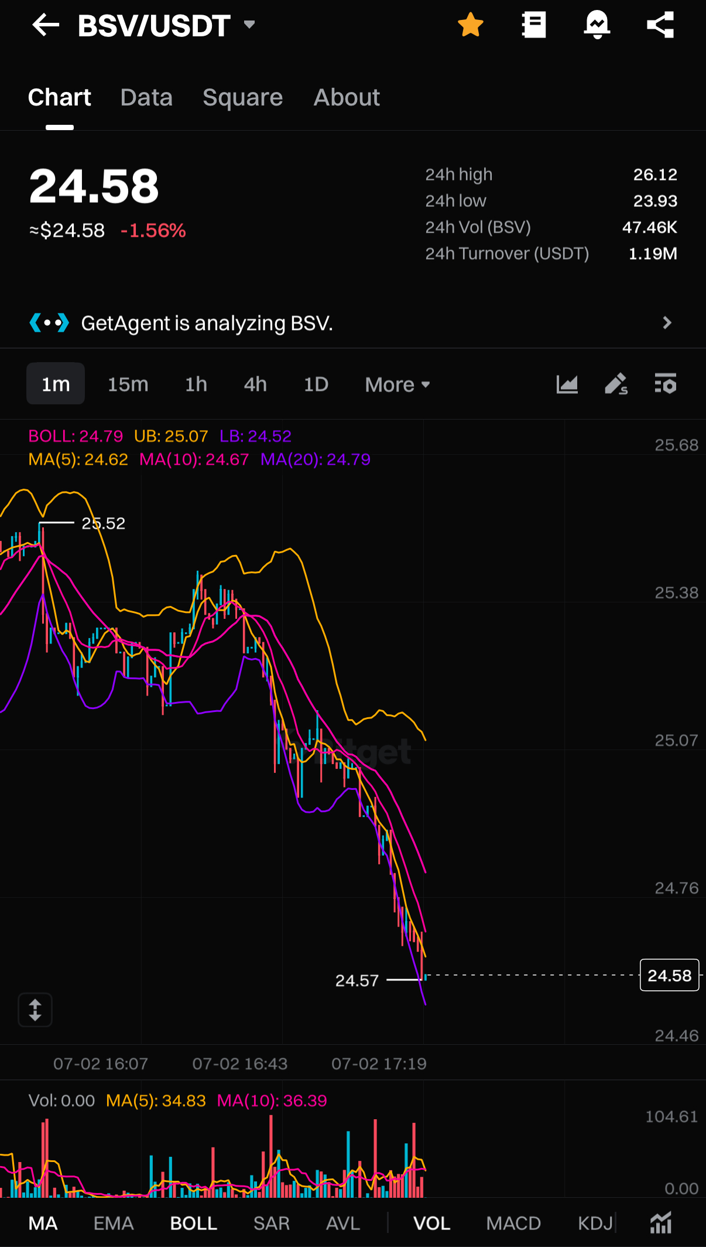706x1247 pixels.
Task: Toggle the KDJ sub-indicator
Action: [595, 1223]
